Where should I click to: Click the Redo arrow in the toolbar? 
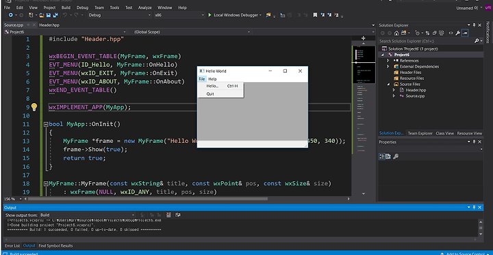pyautogui.click(x=77, y=15)
